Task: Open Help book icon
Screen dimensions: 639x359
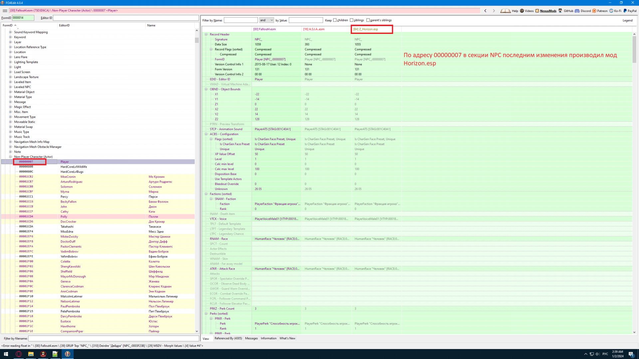Action: 505,11
